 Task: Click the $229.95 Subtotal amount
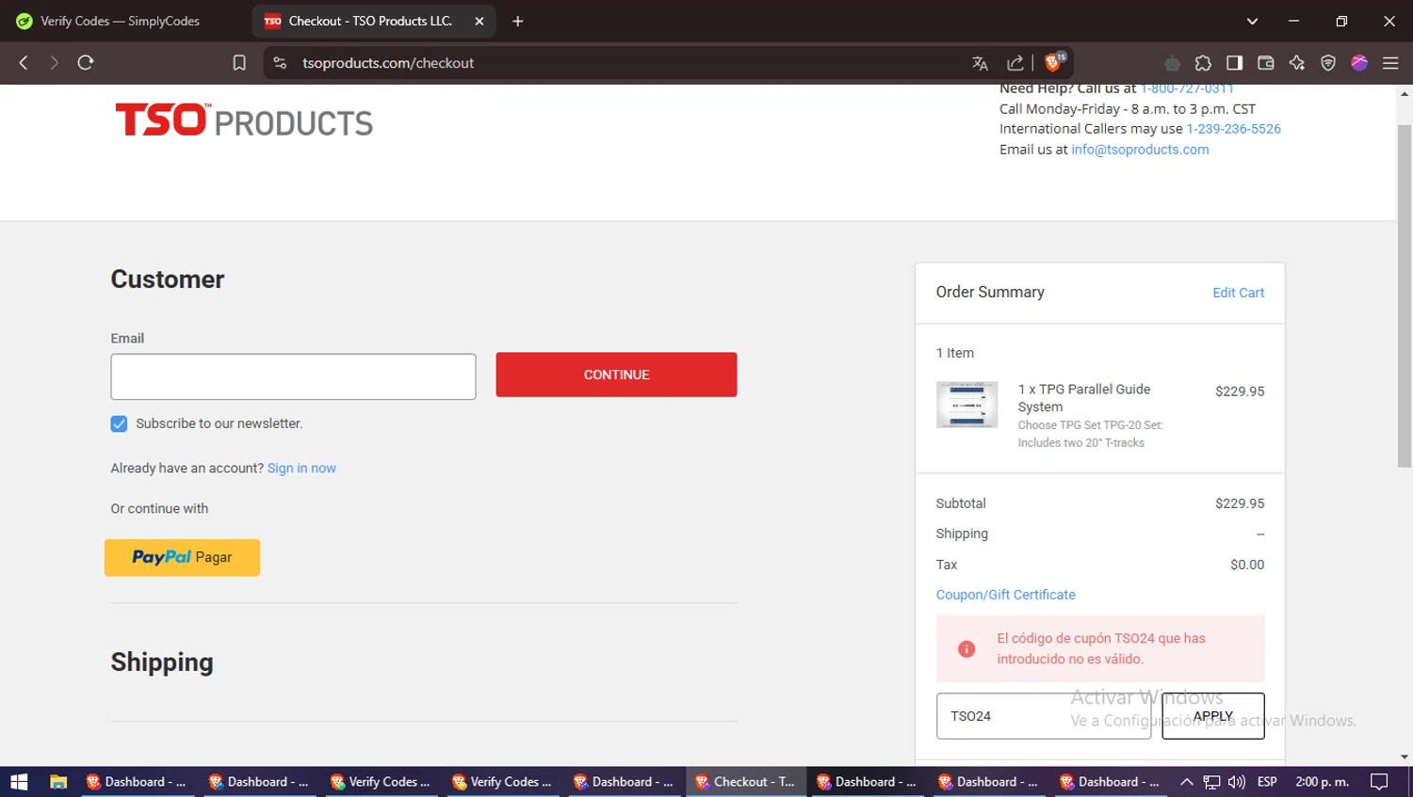click(x=1240, y=503)
